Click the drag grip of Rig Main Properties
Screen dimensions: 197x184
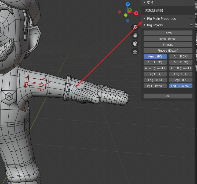tap(191, 18)
